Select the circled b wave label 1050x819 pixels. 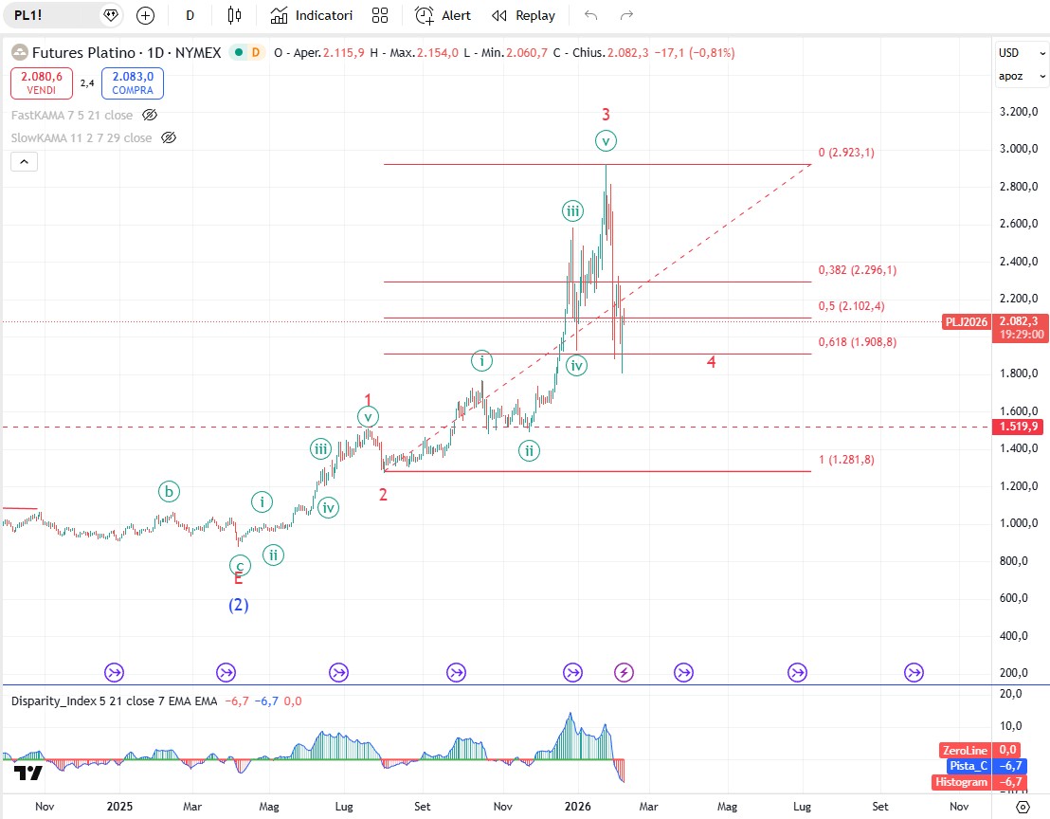[169, 492]
